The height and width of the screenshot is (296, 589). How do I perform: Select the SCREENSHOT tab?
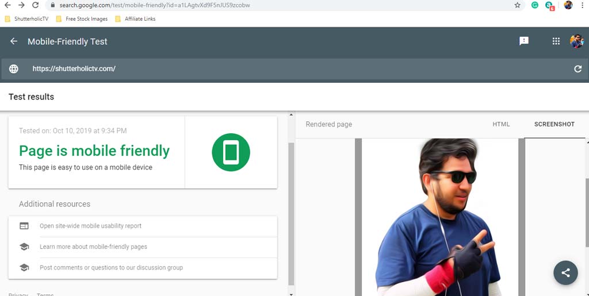tap(554, 124)
